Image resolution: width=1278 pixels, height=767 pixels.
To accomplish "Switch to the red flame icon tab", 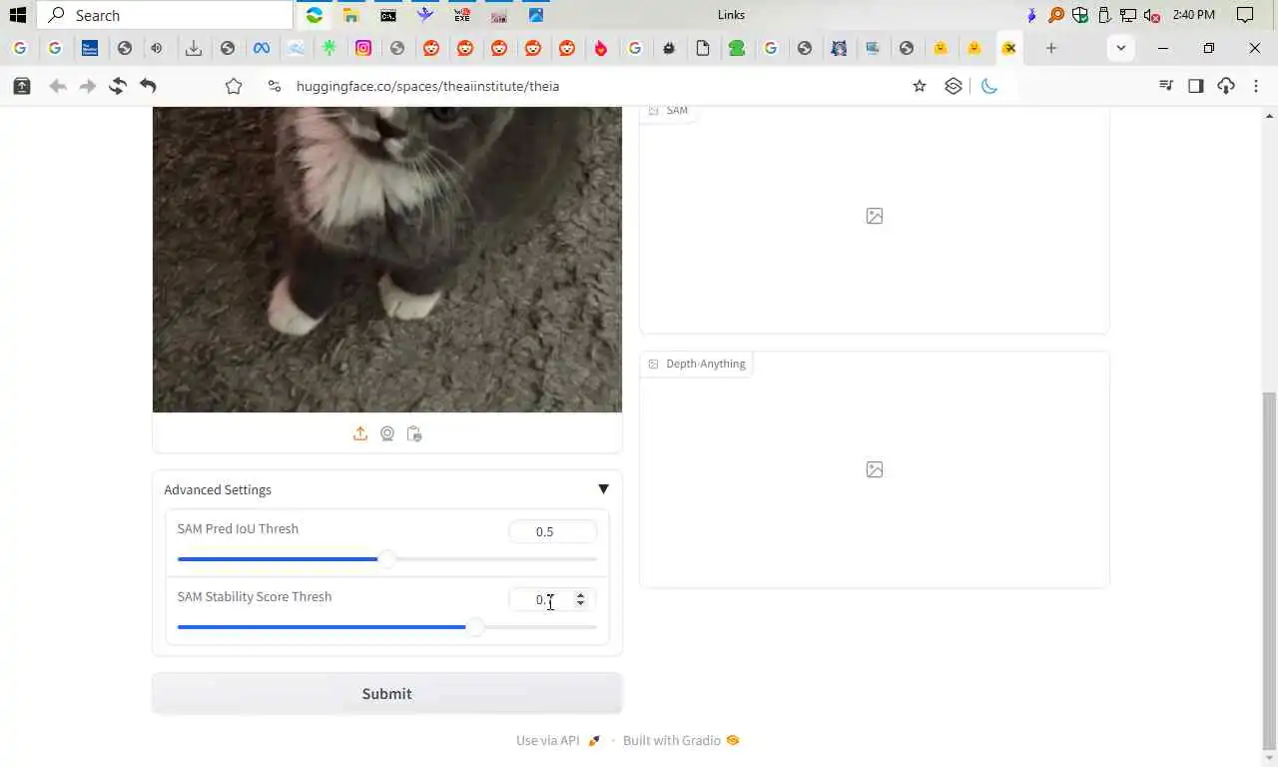I will point(601,48).
